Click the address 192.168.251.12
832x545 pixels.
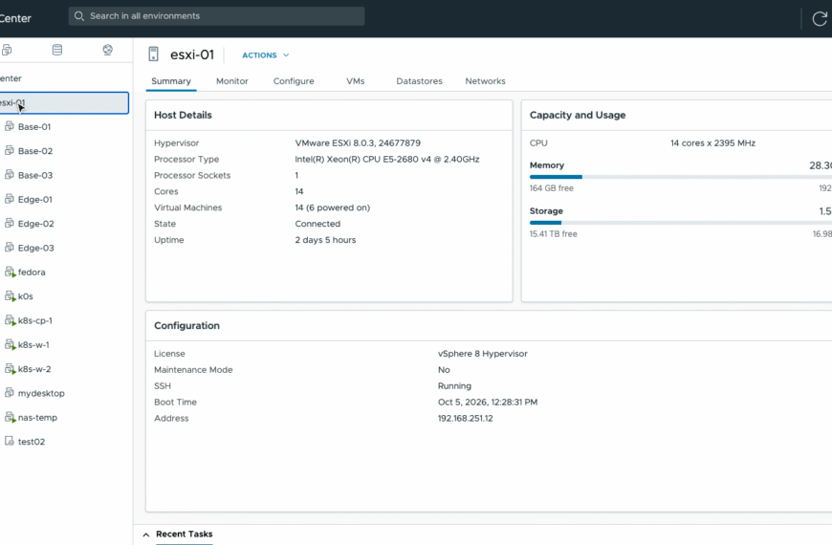pos(465,418)
